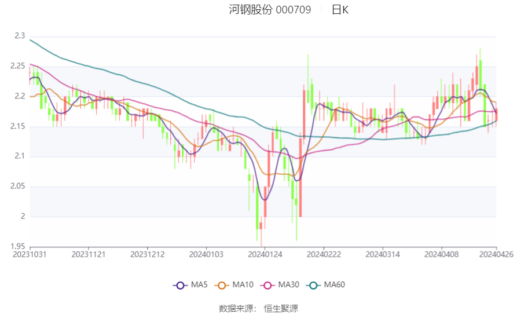Click the x-axis date label 20240314
This screenshot has height=314, width=517.
coord(383,255)
